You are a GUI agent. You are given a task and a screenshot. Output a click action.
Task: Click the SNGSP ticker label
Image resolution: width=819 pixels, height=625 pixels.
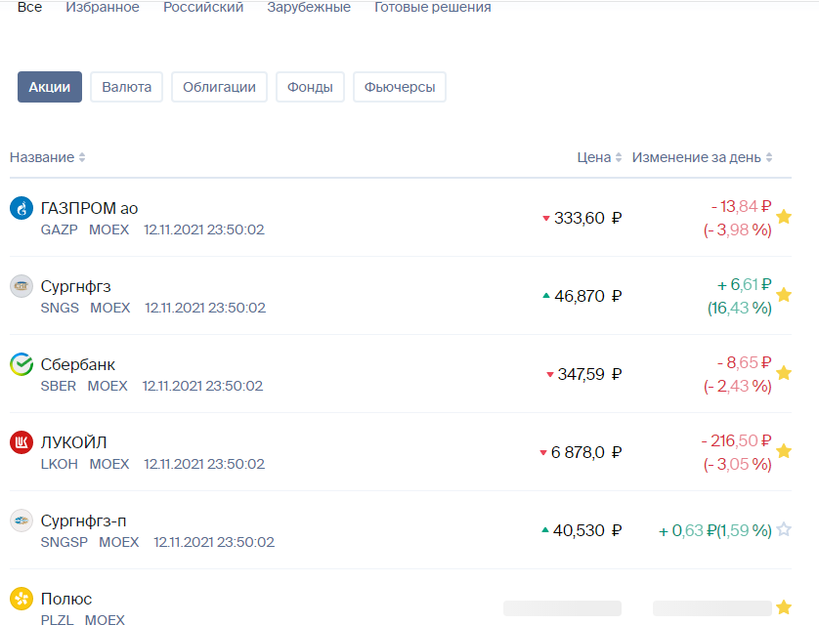tap(65, 542)
